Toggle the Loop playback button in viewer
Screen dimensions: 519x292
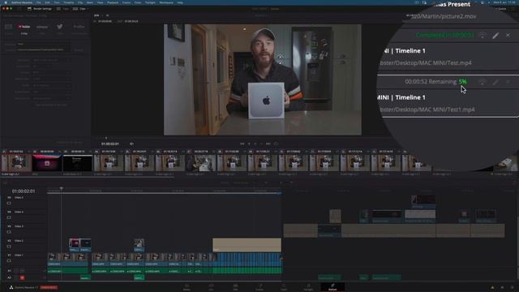point(276,144)
